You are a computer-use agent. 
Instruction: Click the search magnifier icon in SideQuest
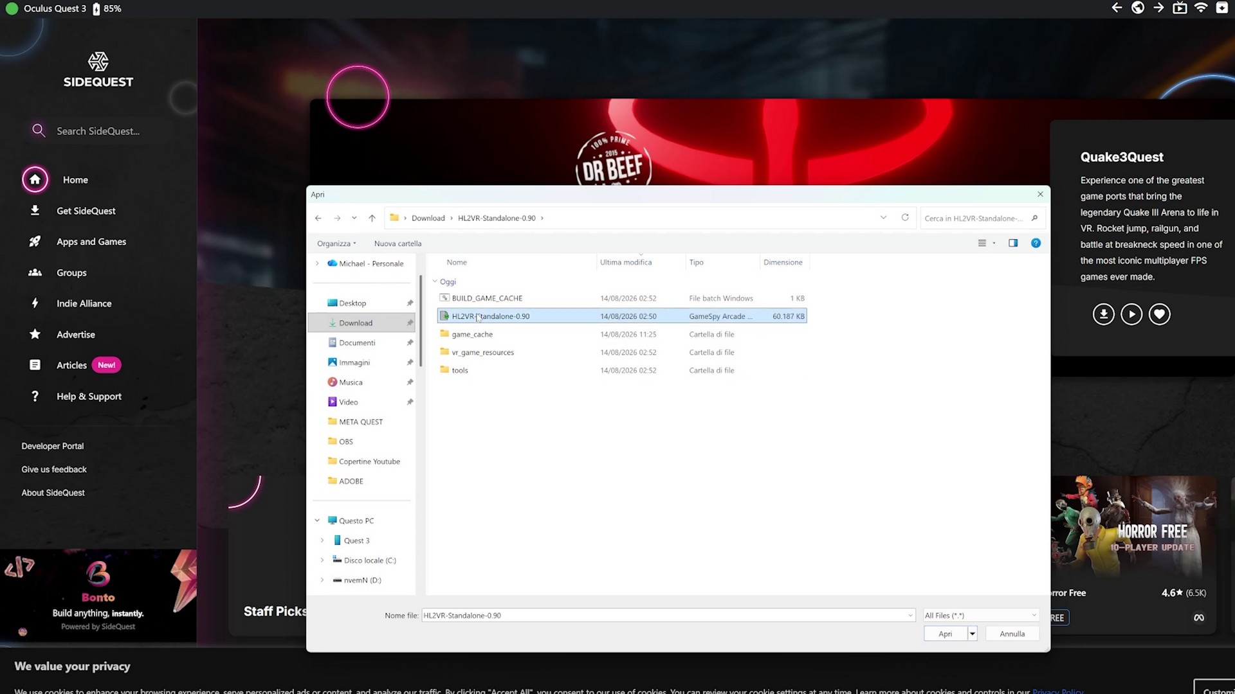click(39, 130)
